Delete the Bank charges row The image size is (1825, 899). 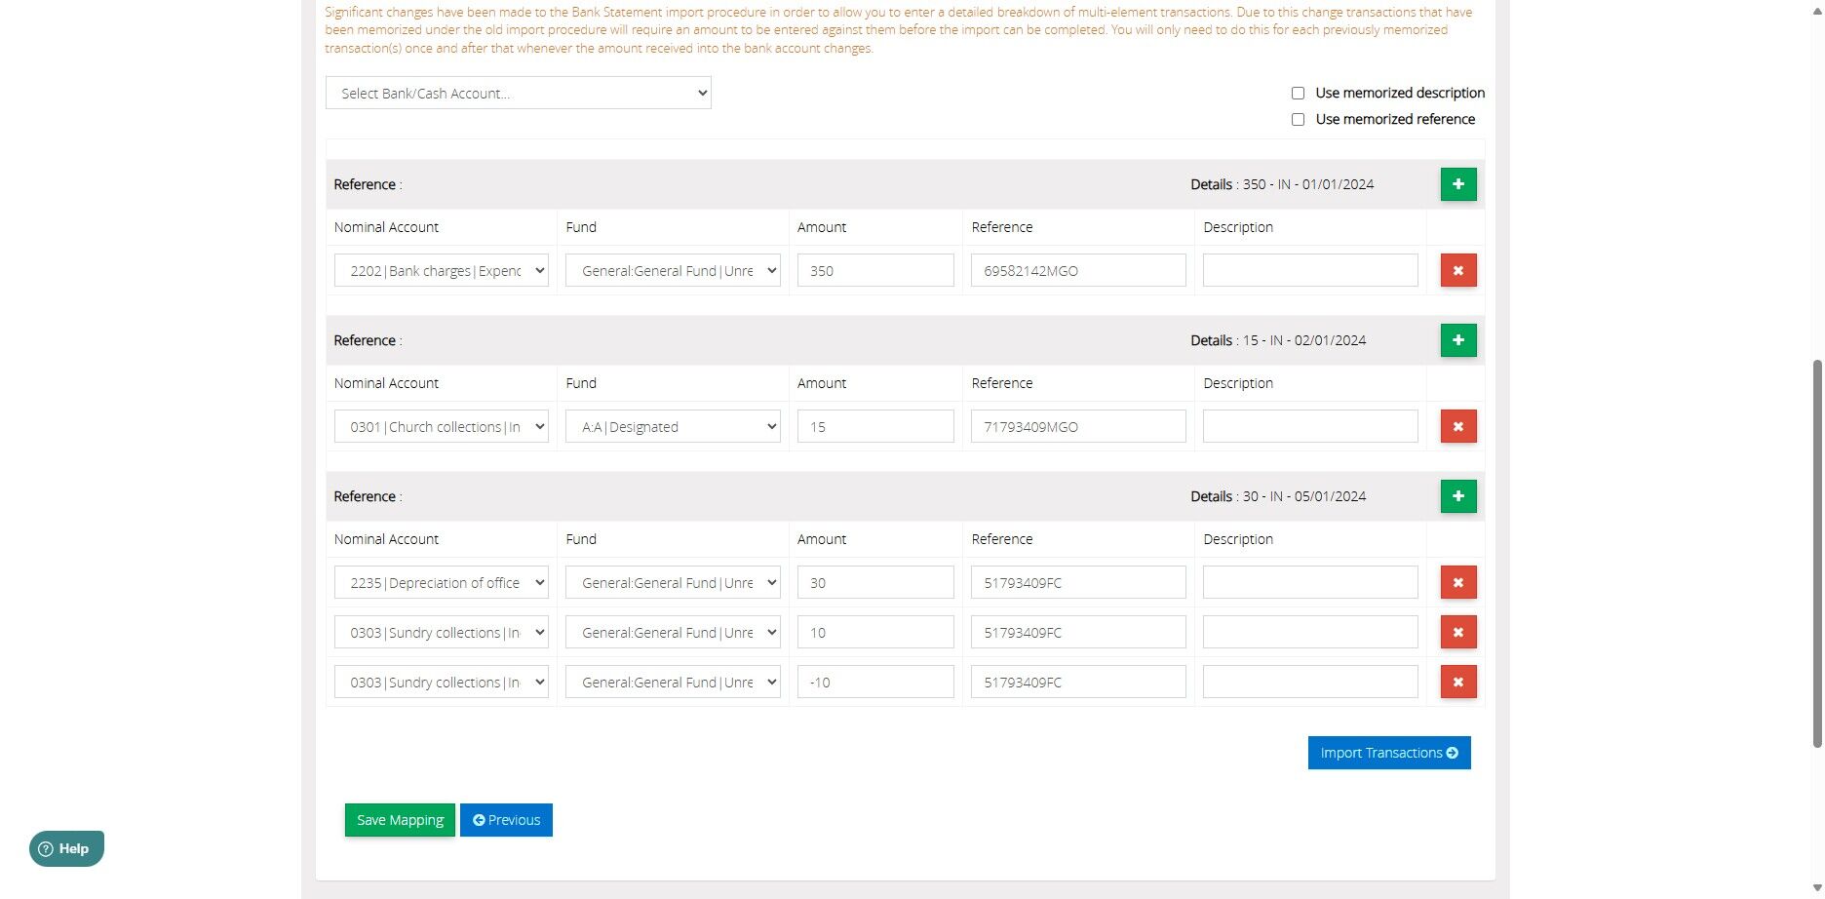[1457, 270]
